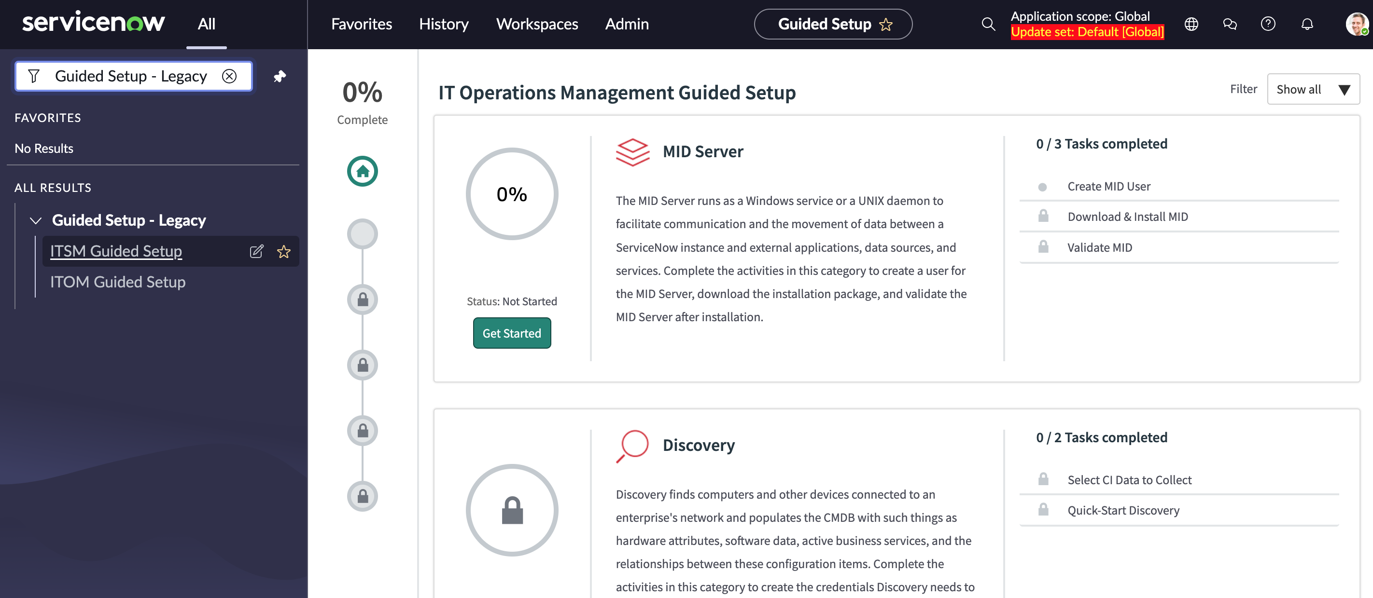Click the edit pencil icon beside ITSM Guided Setup
1373x598 pixels.
click(x=256, y=251)
